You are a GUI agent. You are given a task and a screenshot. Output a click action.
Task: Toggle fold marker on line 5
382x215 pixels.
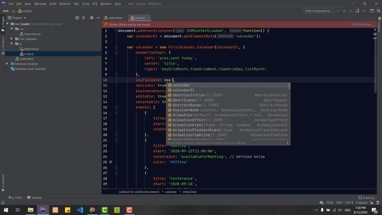click(x=116, y=53)
